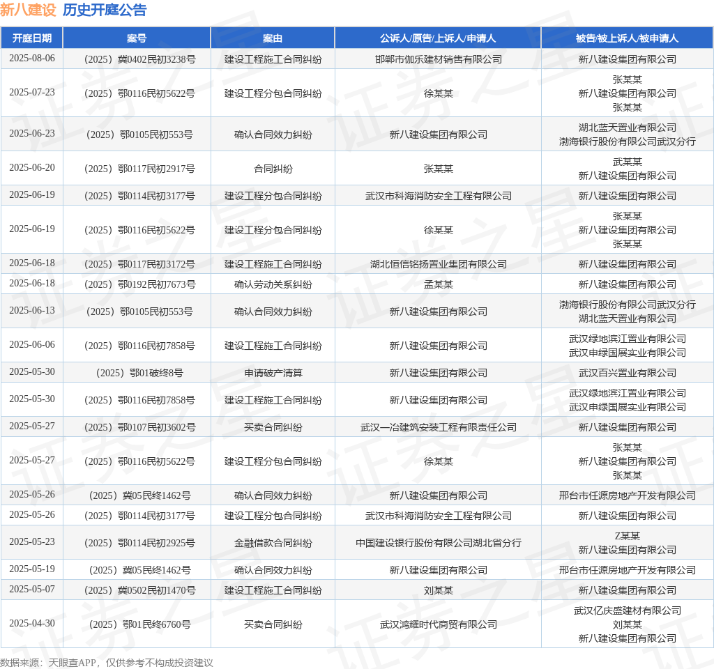Select plaintiff 张某某 in the 2025-06-20 row
Screen dimensions: 714x669
coord(439,169)
